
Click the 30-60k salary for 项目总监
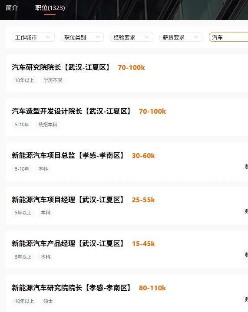[x=143, y=156]
